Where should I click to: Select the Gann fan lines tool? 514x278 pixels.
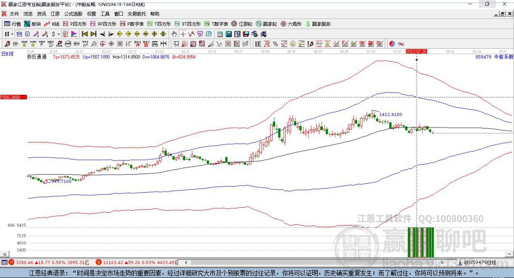click(185, 44)
